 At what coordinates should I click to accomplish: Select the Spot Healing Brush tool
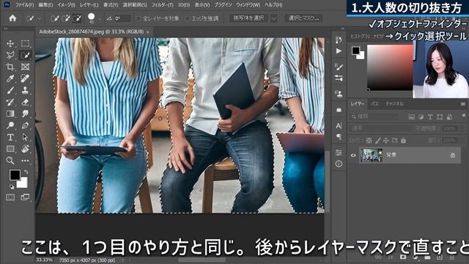pos(25,78)
